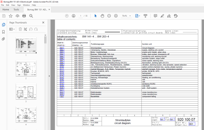Switch to the Home tab
The width and height of the screenshot is (204, 130).
point(6,9)
